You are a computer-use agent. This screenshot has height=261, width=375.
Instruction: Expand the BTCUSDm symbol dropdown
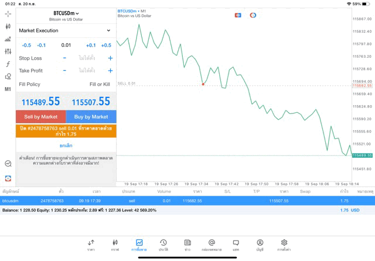(66, 13)
